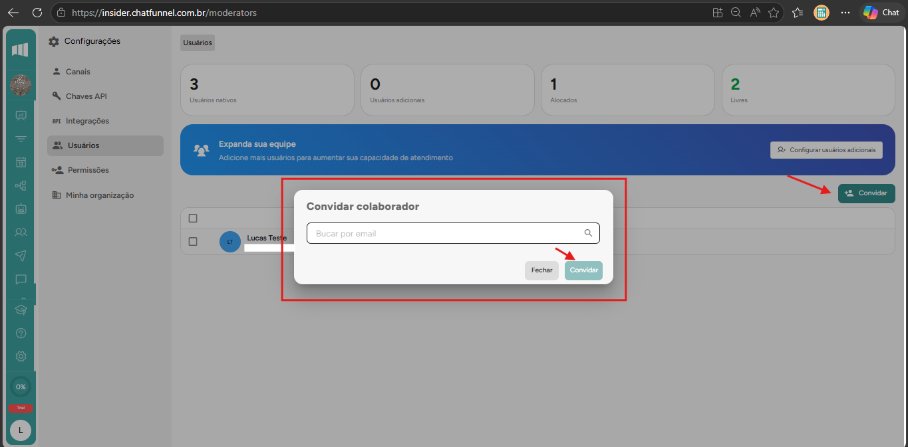Click the address bar URL
Viewport: 908px width, 447px height.
click(164, 13)
